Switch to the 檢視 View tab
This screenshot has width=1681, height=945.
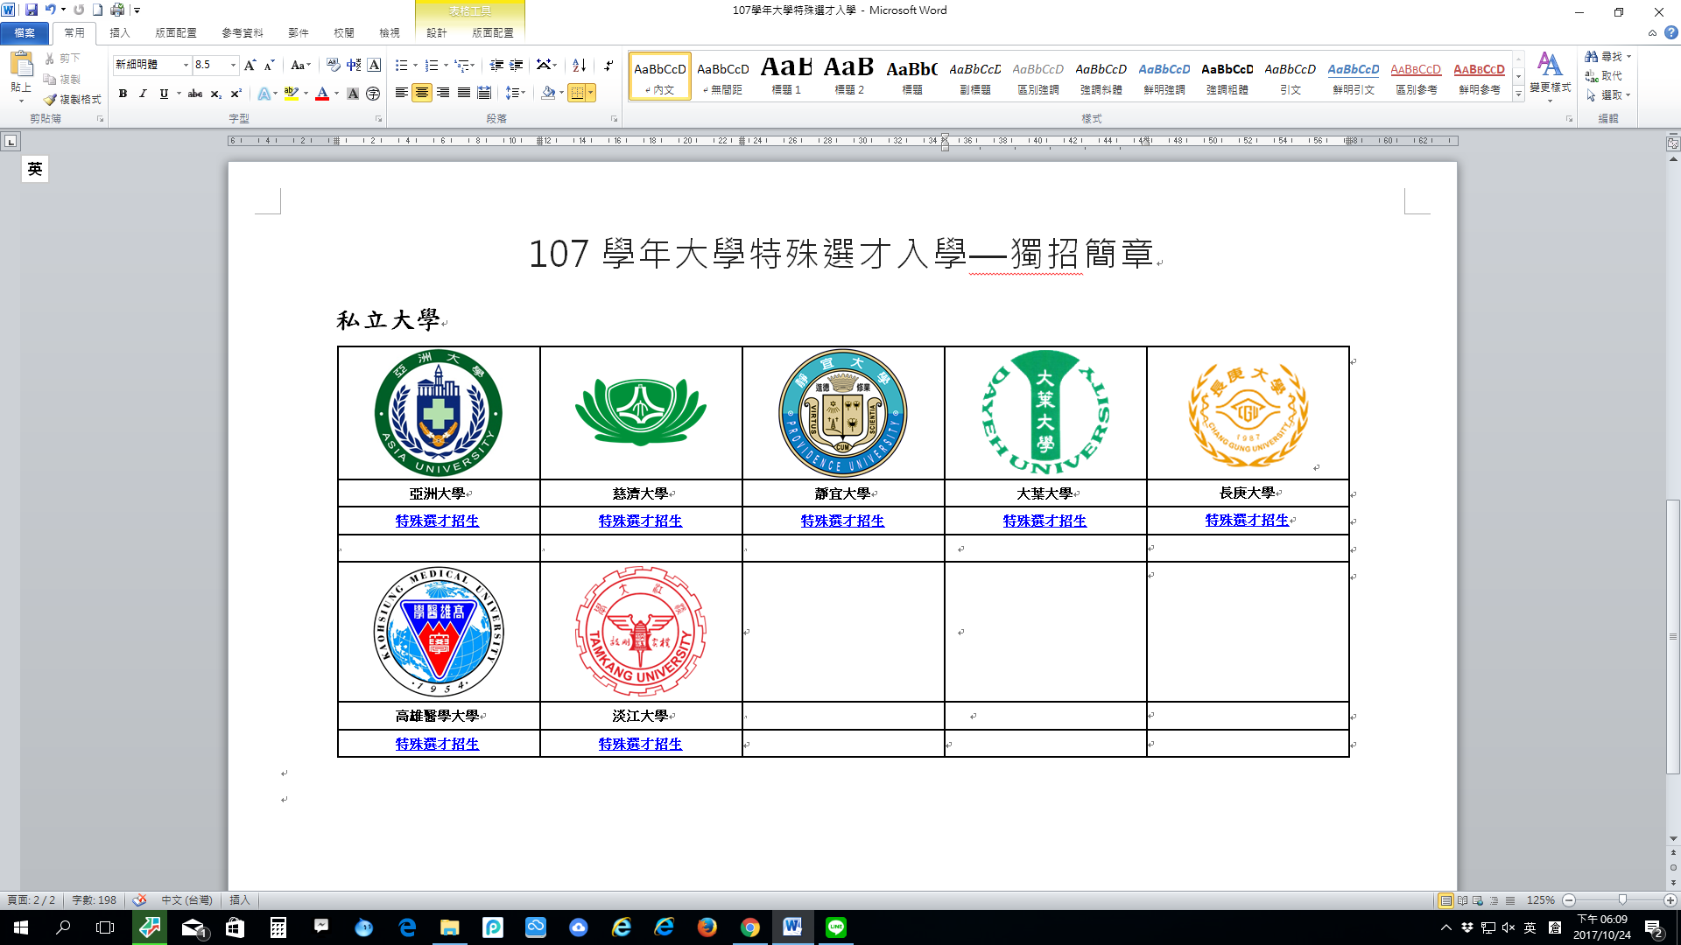(390, 33)
